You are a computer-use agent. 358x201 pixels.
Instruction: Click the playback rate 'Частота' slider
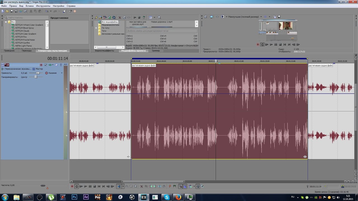click(x=43, y=185)
